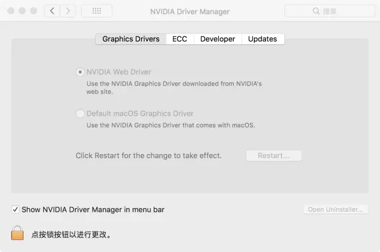380x252 pixels.
Task: Click the Open Uninstaller... button
Action: [x=336, y=209]
